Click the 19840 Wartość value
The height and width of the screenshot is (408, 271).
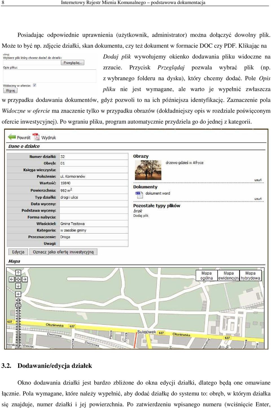pos(65,183)
